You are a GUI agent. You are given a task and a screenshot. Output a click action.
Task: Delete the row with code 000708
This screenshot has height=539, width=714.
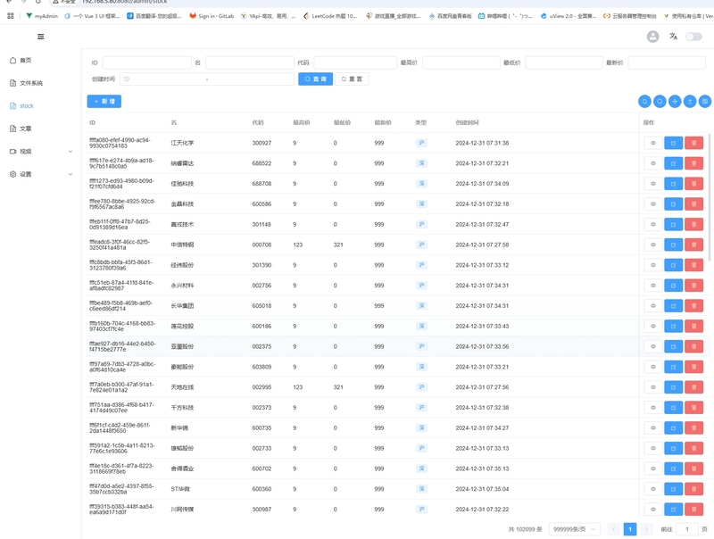pos(694,245)
